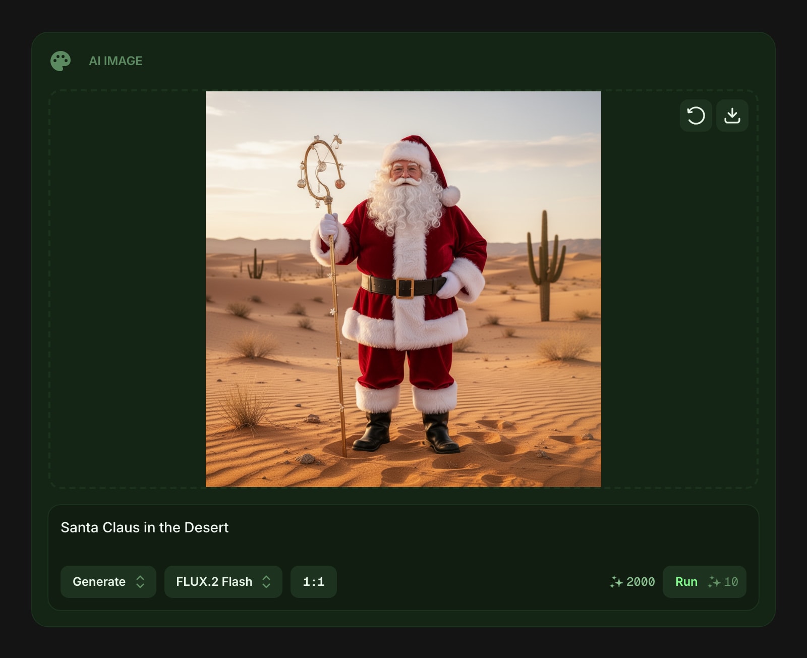The image size is (807, 658).
Task: Open the generated Santa Claus image
Action: tap(403, 289)
